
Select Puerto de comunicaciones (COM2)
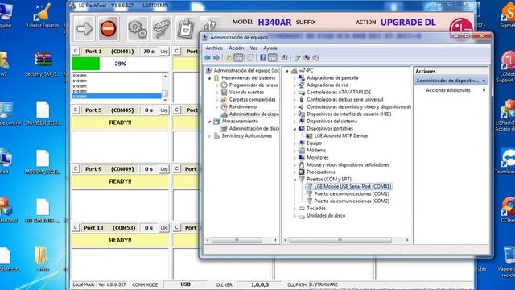coord(352,201)
